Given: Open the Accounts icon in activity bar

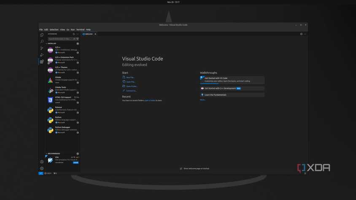Looking at the screenshot, I should click(x=42, y=162).
